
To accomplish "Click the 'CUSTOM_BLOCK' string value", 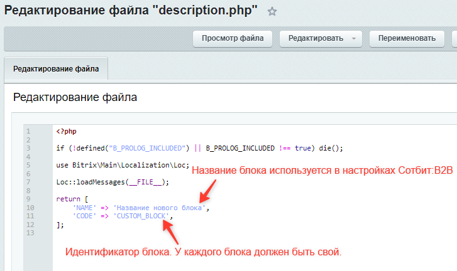I will tap(141, 216).
